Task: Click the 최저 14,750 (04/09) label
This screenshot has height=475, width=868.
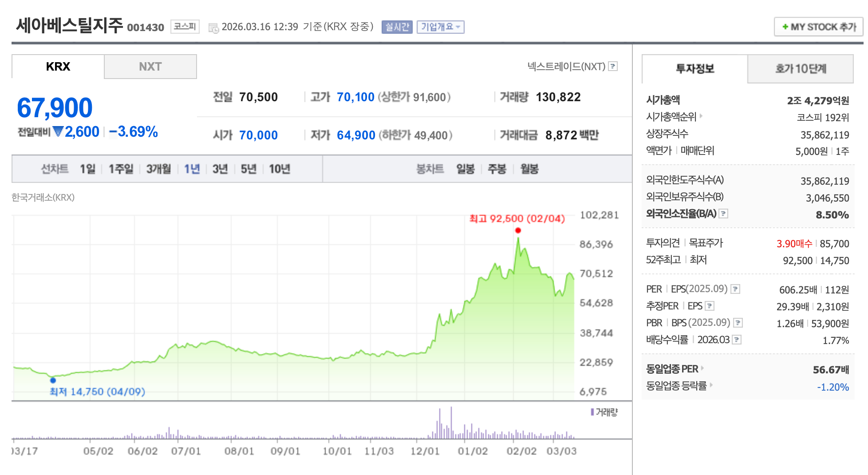Action: (97, 392)
